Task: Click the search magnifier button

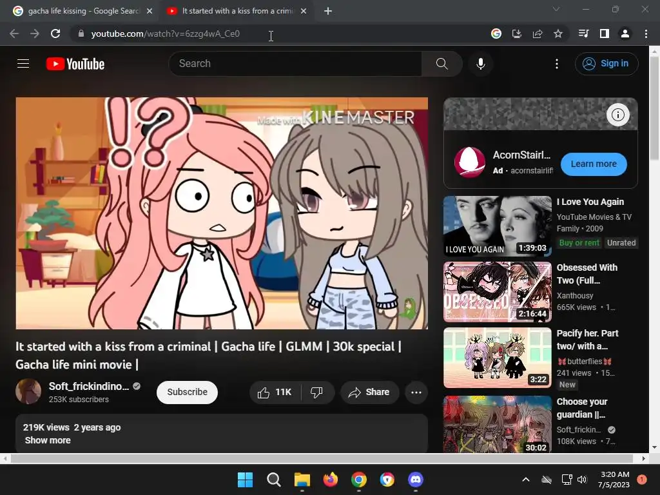Action: click(442, 64)
